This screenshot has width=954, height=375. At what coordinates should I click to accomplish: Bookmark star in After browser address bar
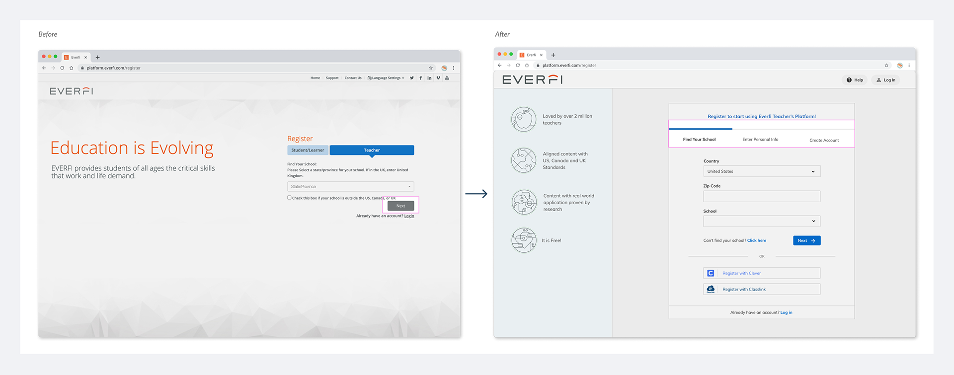tap(886, 66)
